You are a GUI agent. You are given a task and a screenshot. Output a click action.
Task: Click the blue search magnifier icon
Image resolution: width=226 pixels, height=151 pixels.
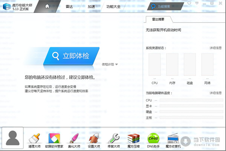(x=153, y=6)
